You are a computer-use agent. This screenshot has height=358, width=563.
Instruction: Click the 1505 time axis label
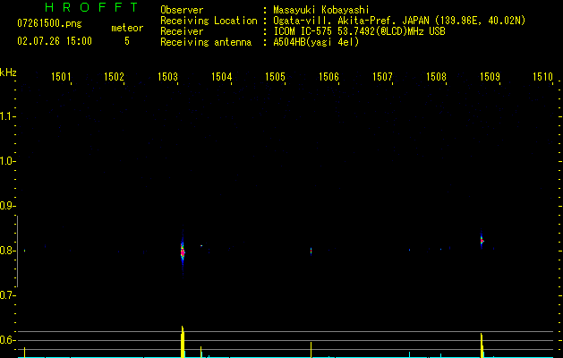275,77
